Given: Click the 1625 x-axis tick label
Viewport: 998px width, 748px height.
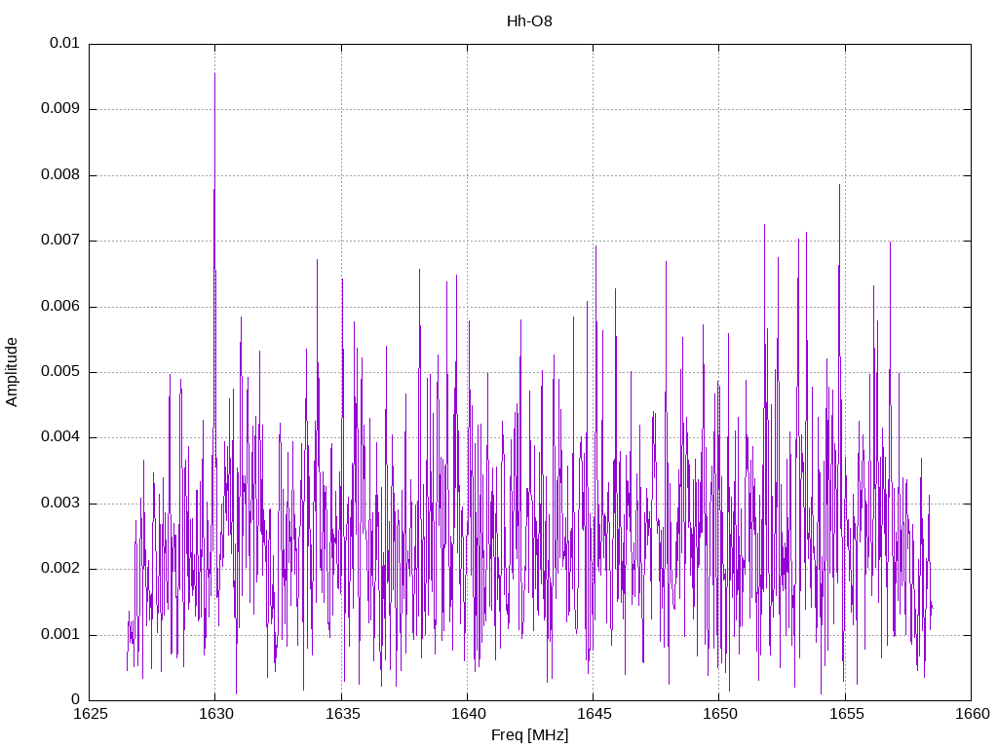Looking at the screenshot, I should [x=90, y=714].
